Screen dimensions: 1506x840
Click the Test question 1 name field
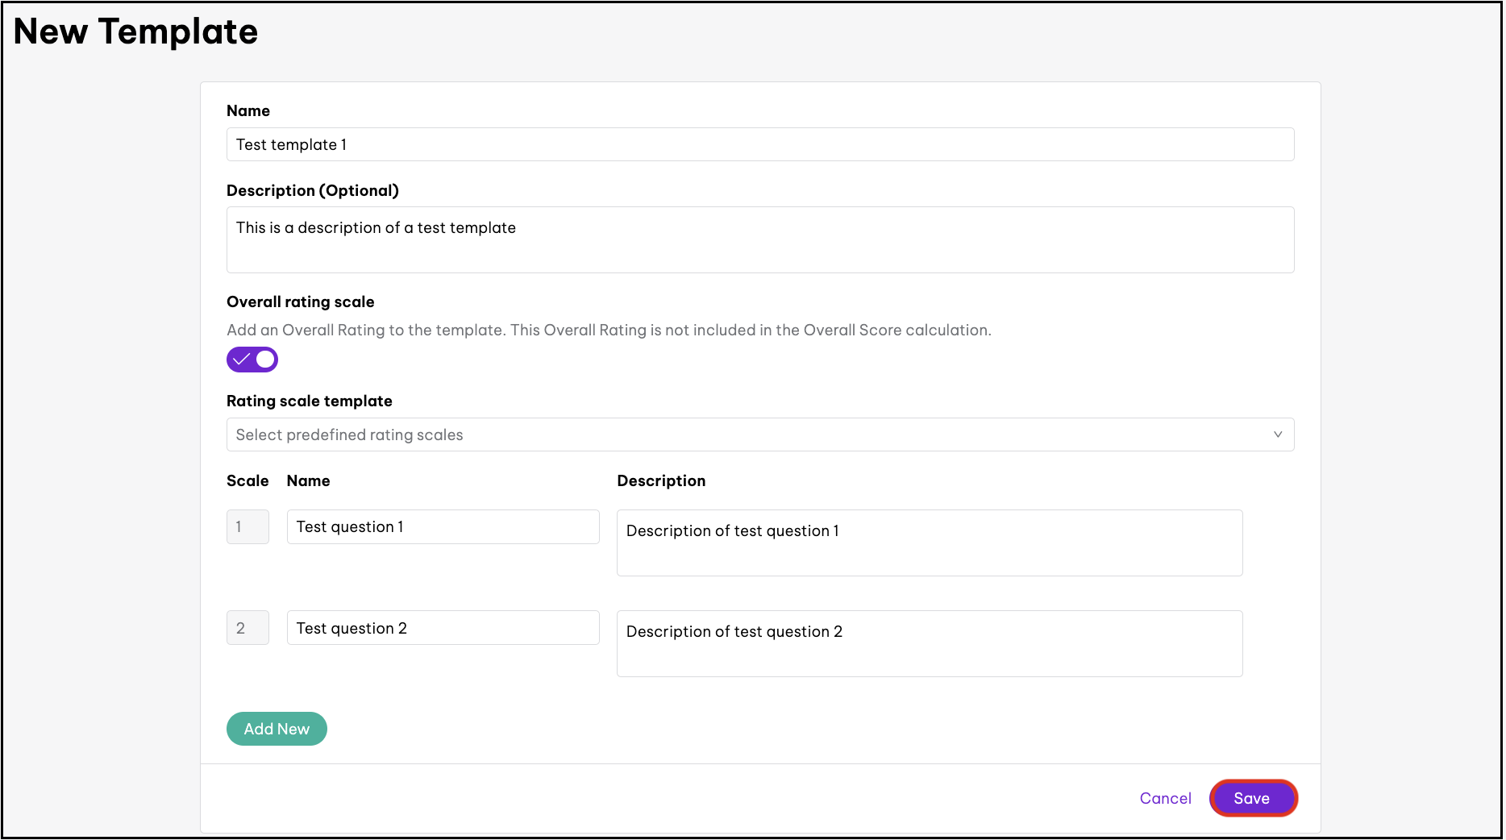tap(443, 526)
